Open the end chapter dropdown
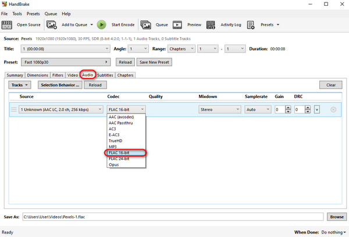The width and height of the screenshot is (349, 237). pyautogui.click(x=235, y=49)
